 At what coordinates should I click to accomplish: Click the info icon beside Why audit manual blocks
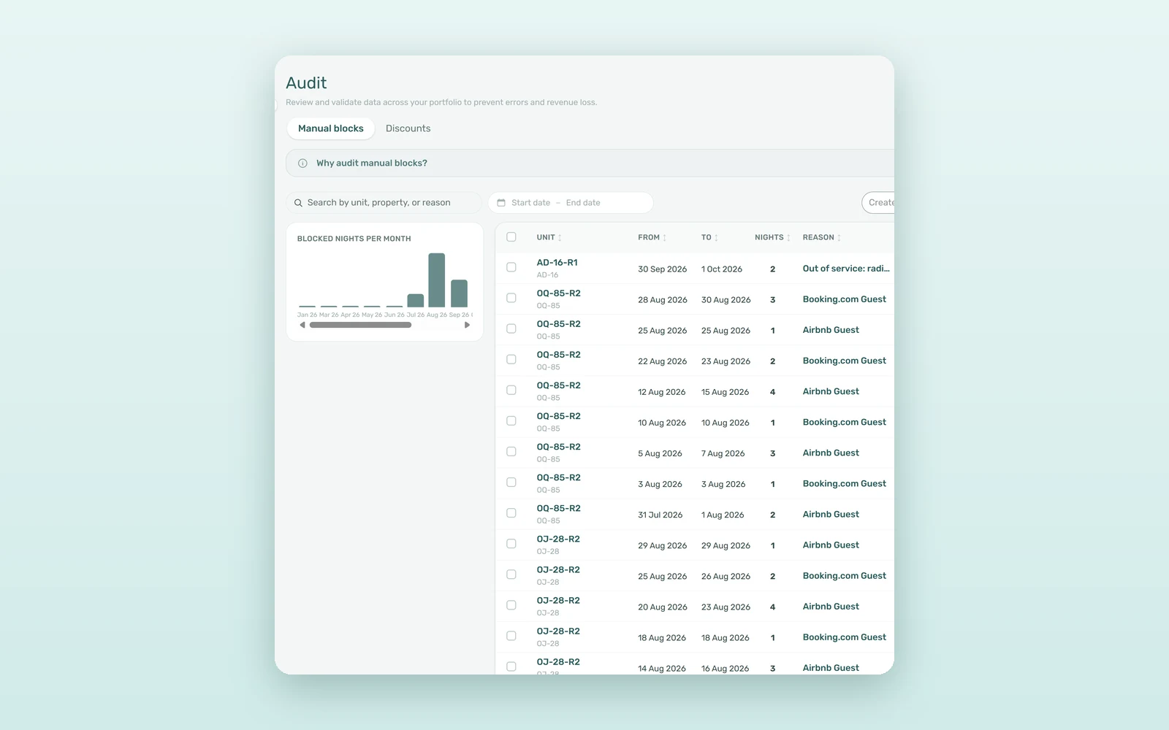click(302, 164)
